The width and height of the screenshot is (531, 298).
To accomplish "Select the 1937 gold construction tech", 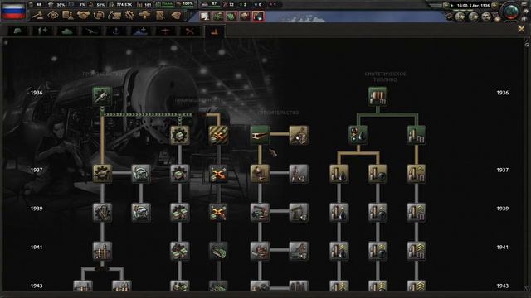I will (x=260, y=173).
